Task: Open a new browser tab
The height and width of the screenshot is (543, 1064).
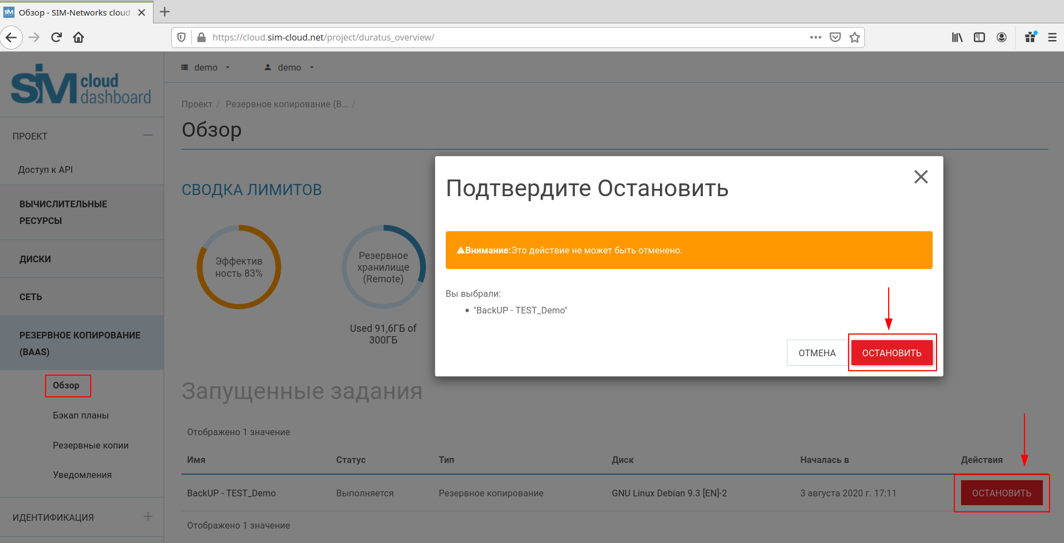Action: coord(165,12)
